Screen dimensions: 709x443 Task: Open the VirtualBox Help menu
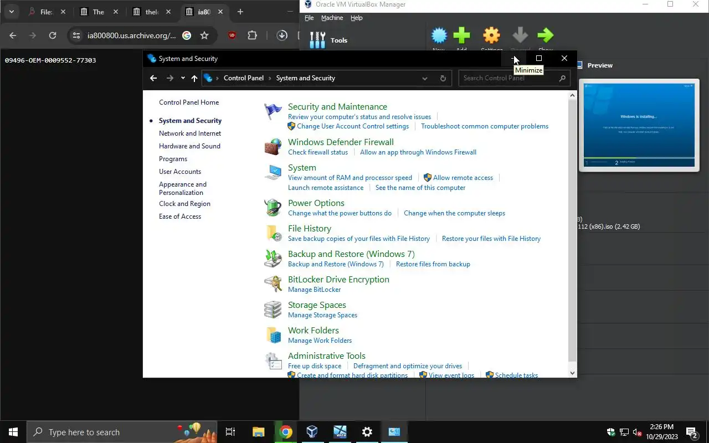pyautogui.click(x=356, y=18)
